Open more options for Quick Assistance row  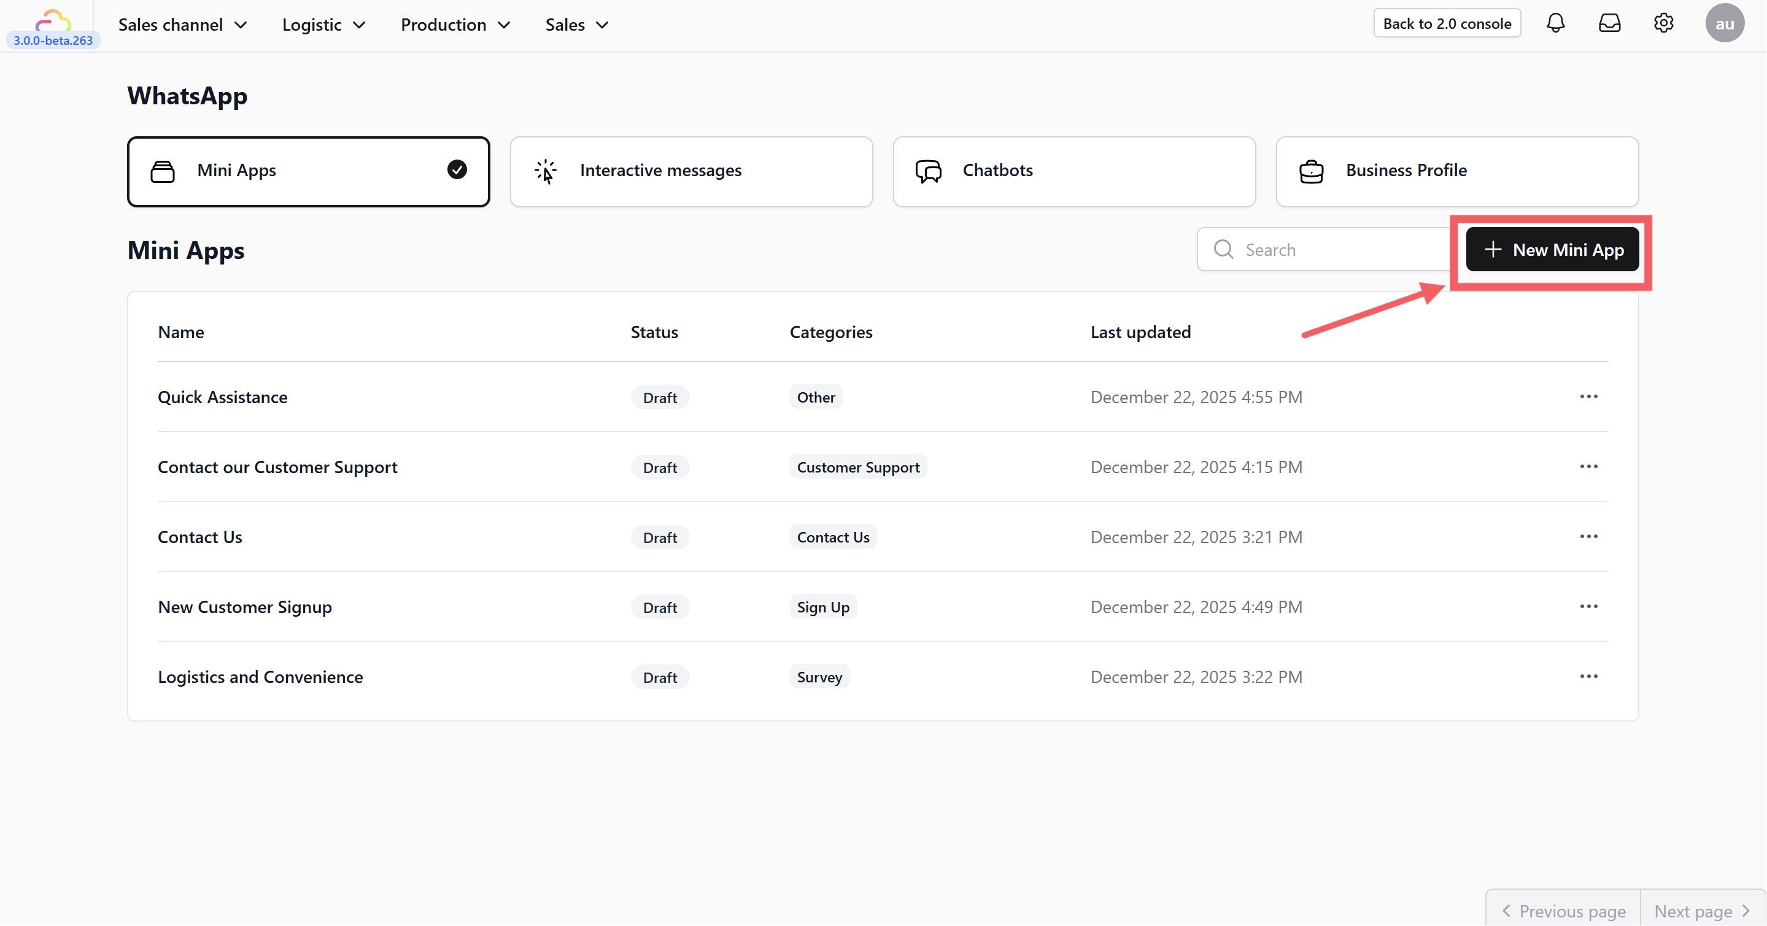pos(1588,396)
